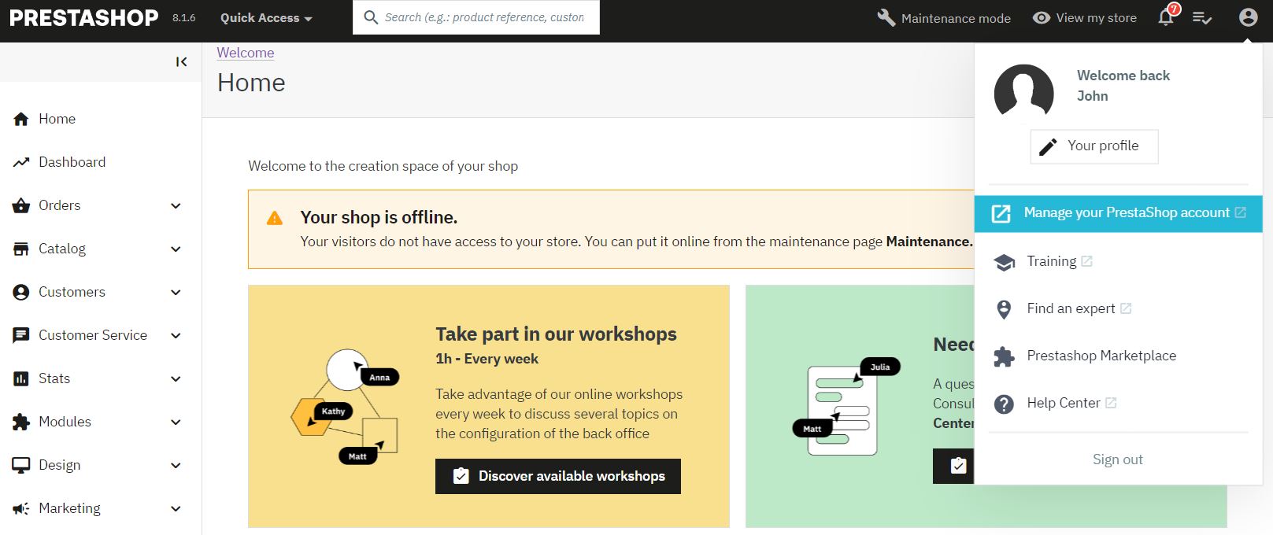The width and height of the screenshot is (1273, 535).
Task: Open the notifications bell
Action: [1166, 17]
